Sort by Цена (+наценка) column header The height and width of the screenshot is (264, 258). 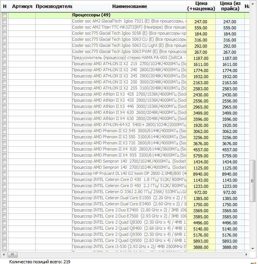(201, 6)
